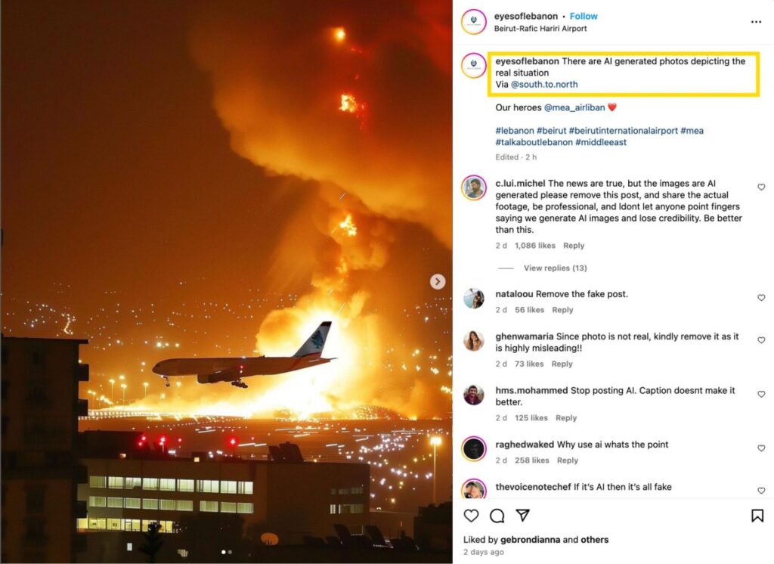Open the @south.to.north mention
The image size is (774, 564).
(544, 85)
